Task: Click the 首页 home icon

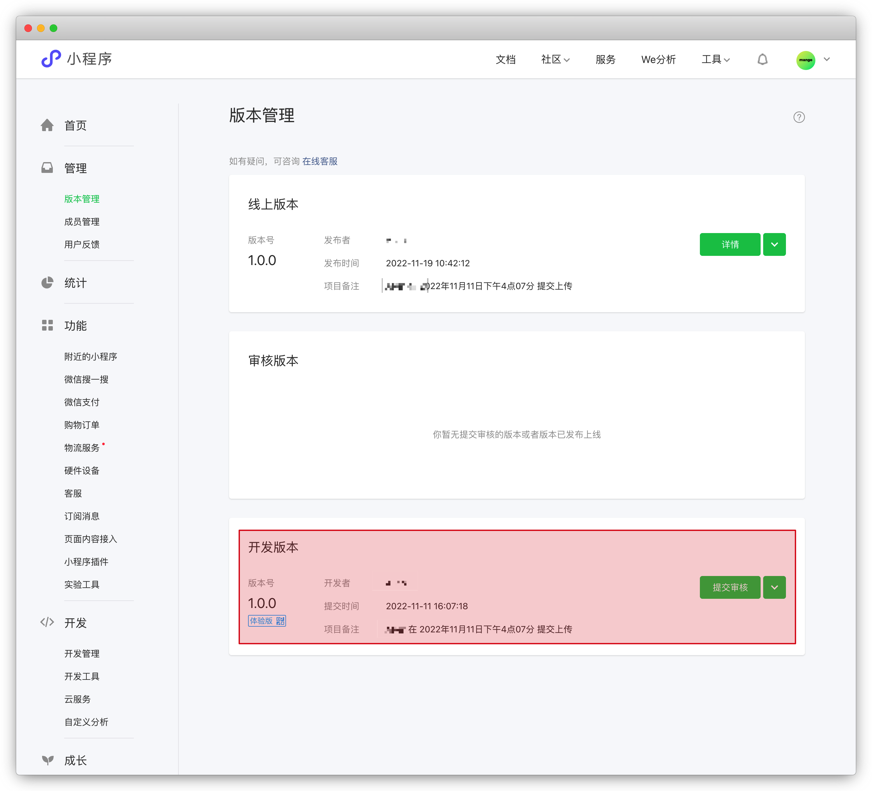Action: point(47,125)
